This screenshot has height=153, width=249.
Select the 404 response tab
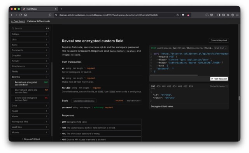tap(175, 86)
